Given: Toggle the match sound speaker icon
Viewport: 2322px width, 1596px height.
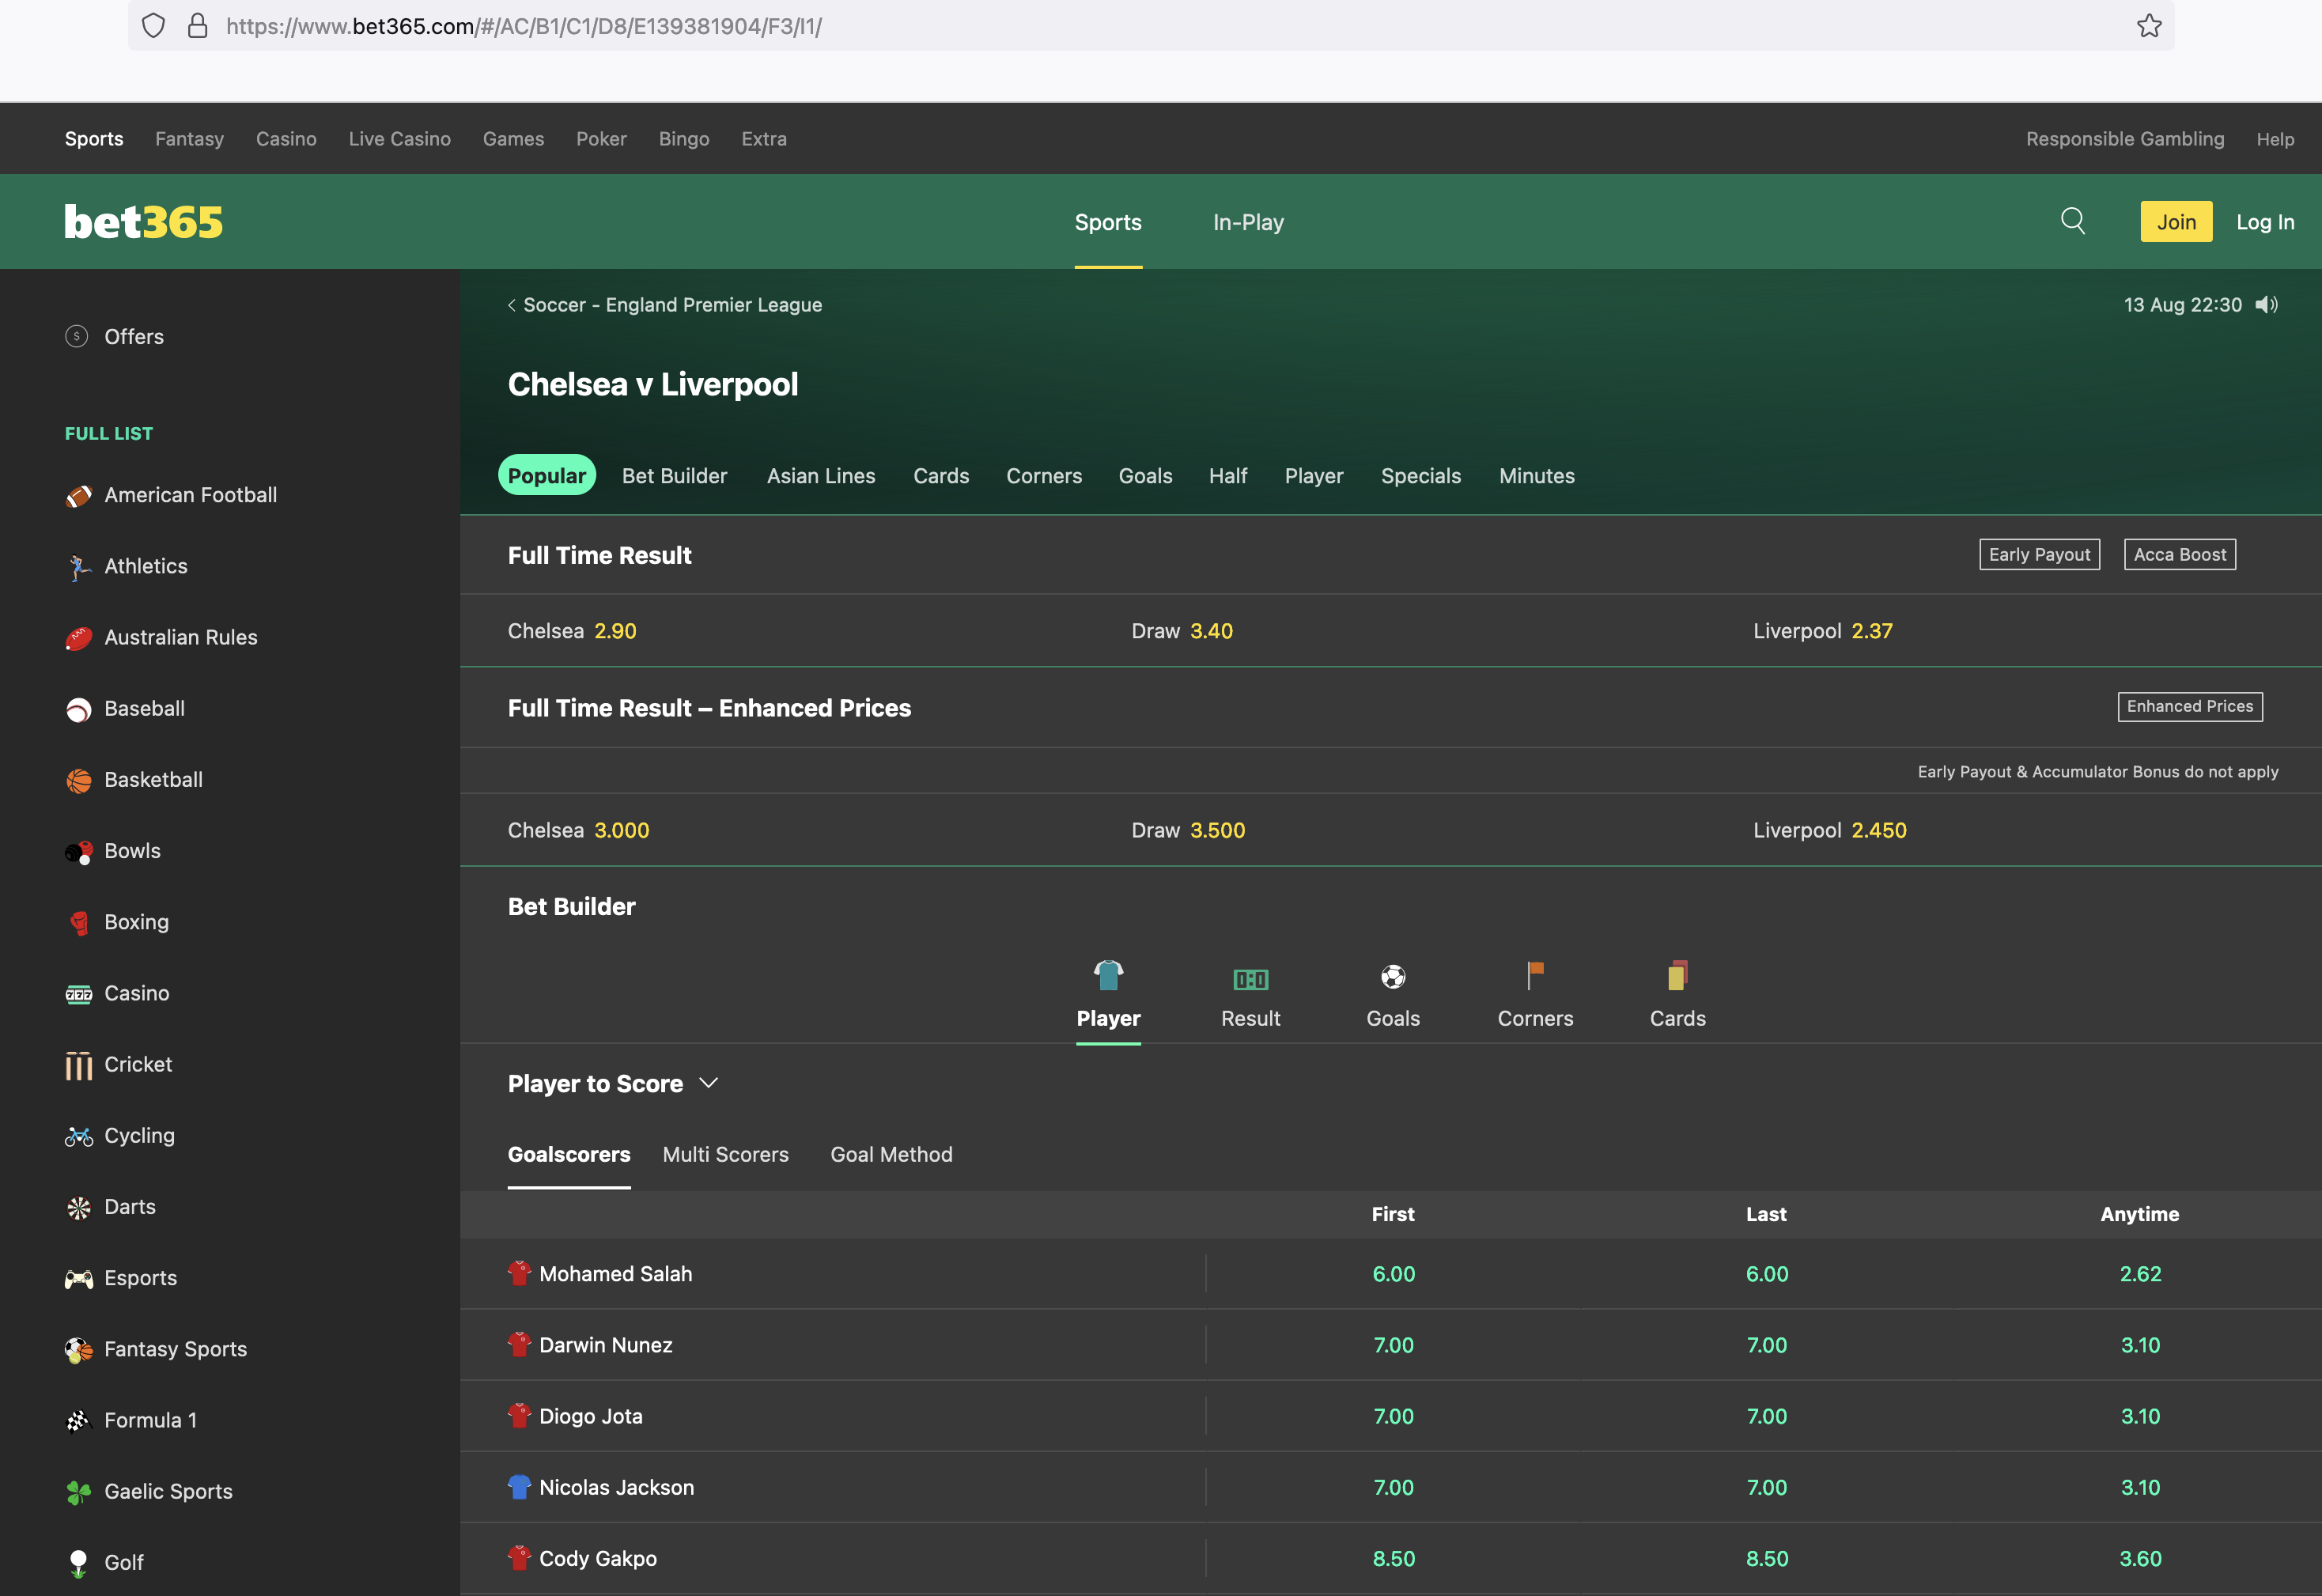Looking at the screenshot, I should (2266, 305).
